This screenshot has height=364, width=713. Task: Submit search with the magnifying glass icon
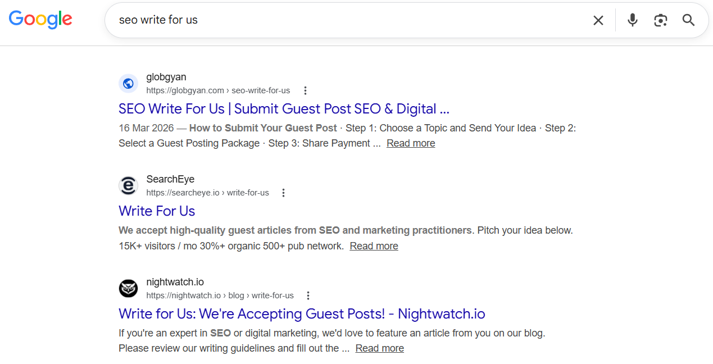(x=689, y=20)
